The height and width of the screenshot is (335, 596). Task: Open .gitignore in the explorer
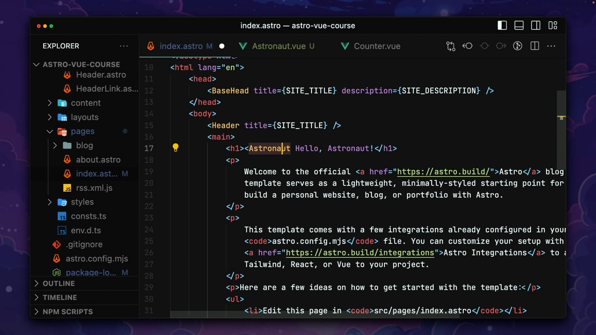pos(84,244)
